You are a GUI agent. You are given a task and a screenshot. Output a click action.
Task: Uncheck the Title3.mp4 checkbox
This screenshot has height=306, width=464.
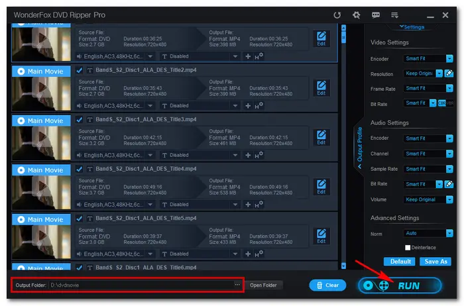coord(79,120)
